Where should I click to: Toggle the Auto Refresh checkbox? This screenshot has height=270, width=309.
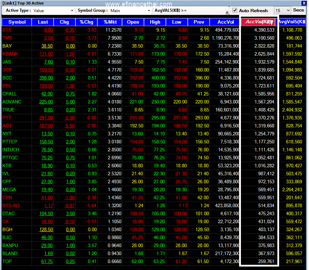coord(235,10)
